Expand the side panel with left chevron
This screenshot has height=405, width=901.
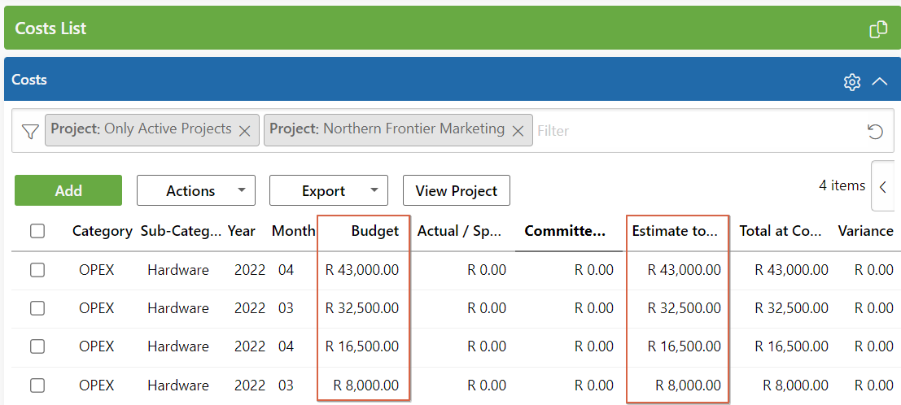coord(883,186)
